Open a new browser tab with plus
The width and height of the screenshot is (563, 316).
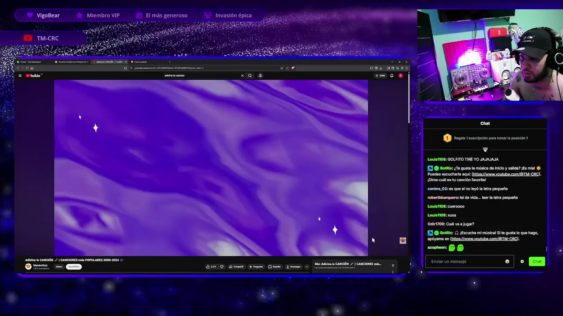click(x=169, y=62)
